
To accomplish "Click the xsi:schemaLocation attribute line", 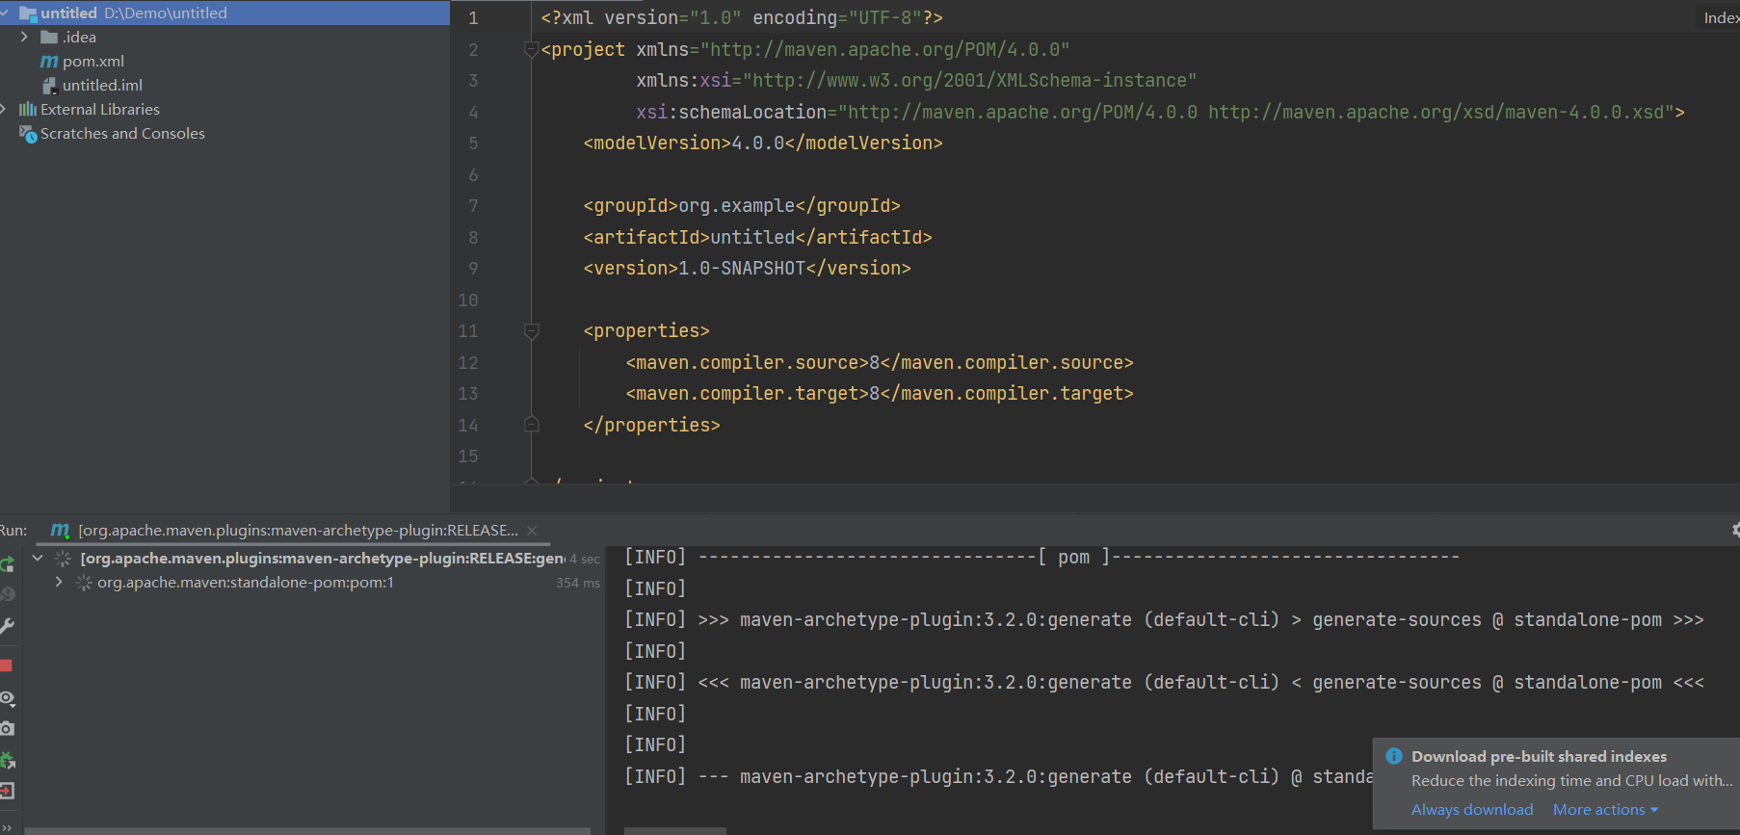I will 1160,112.
